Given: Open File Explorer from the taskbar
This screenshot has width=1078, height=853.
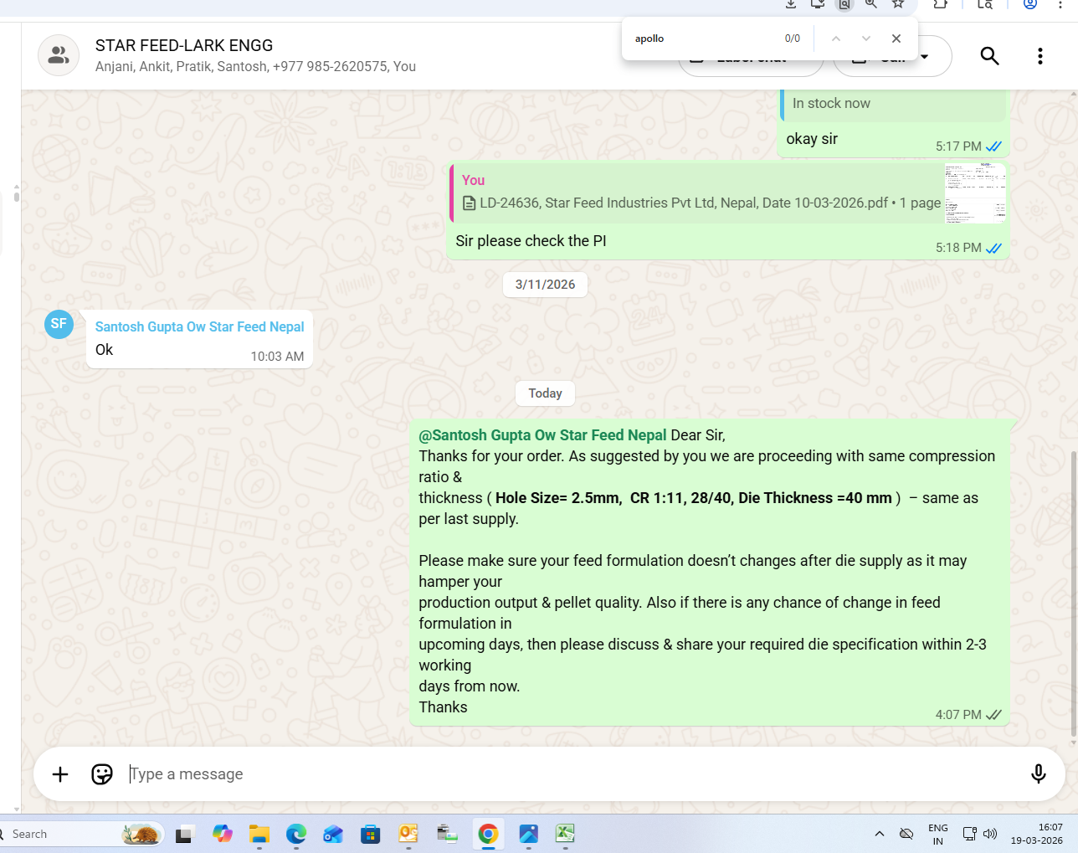Looking at the screenshot, I should 259,834.
